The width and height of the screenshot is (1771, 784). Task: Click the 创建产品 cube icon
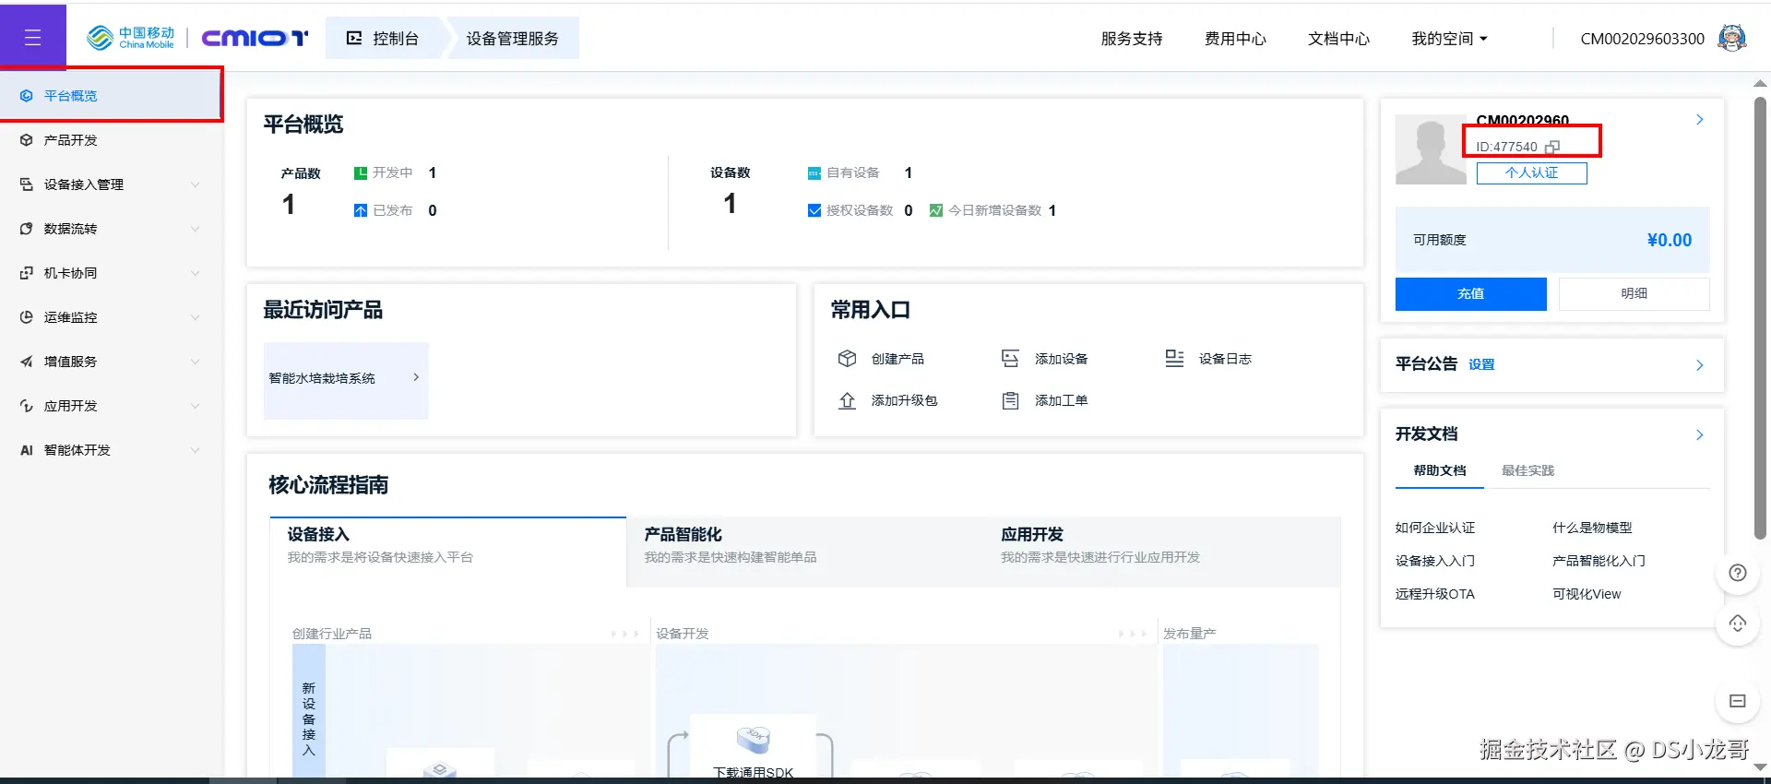[847, 359]
